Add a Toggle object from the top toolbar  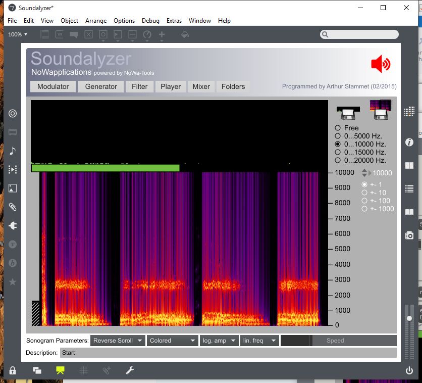[x=88, y=34]
